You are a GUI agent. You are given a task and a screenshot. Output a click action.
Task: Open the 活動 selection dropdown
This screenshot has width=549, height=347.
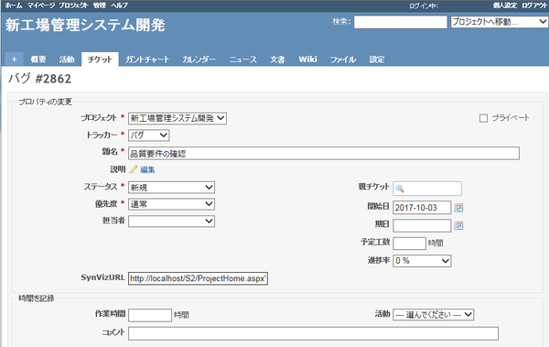[434, 314]
